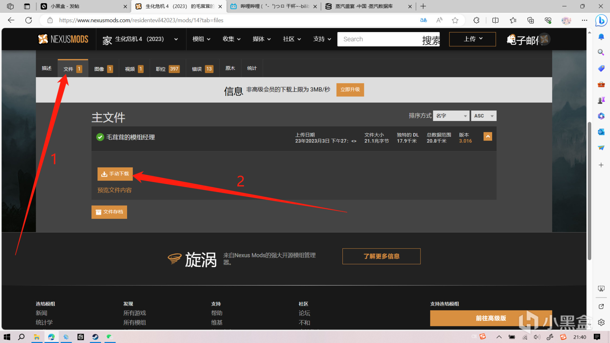Screen dimensions: 610x343
Task: Open File Explorer from taskbar
Action: (x=36, y=337)
